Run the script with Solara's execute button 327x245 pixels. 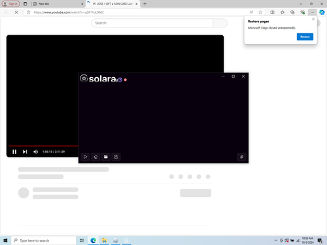pos(85,157)
